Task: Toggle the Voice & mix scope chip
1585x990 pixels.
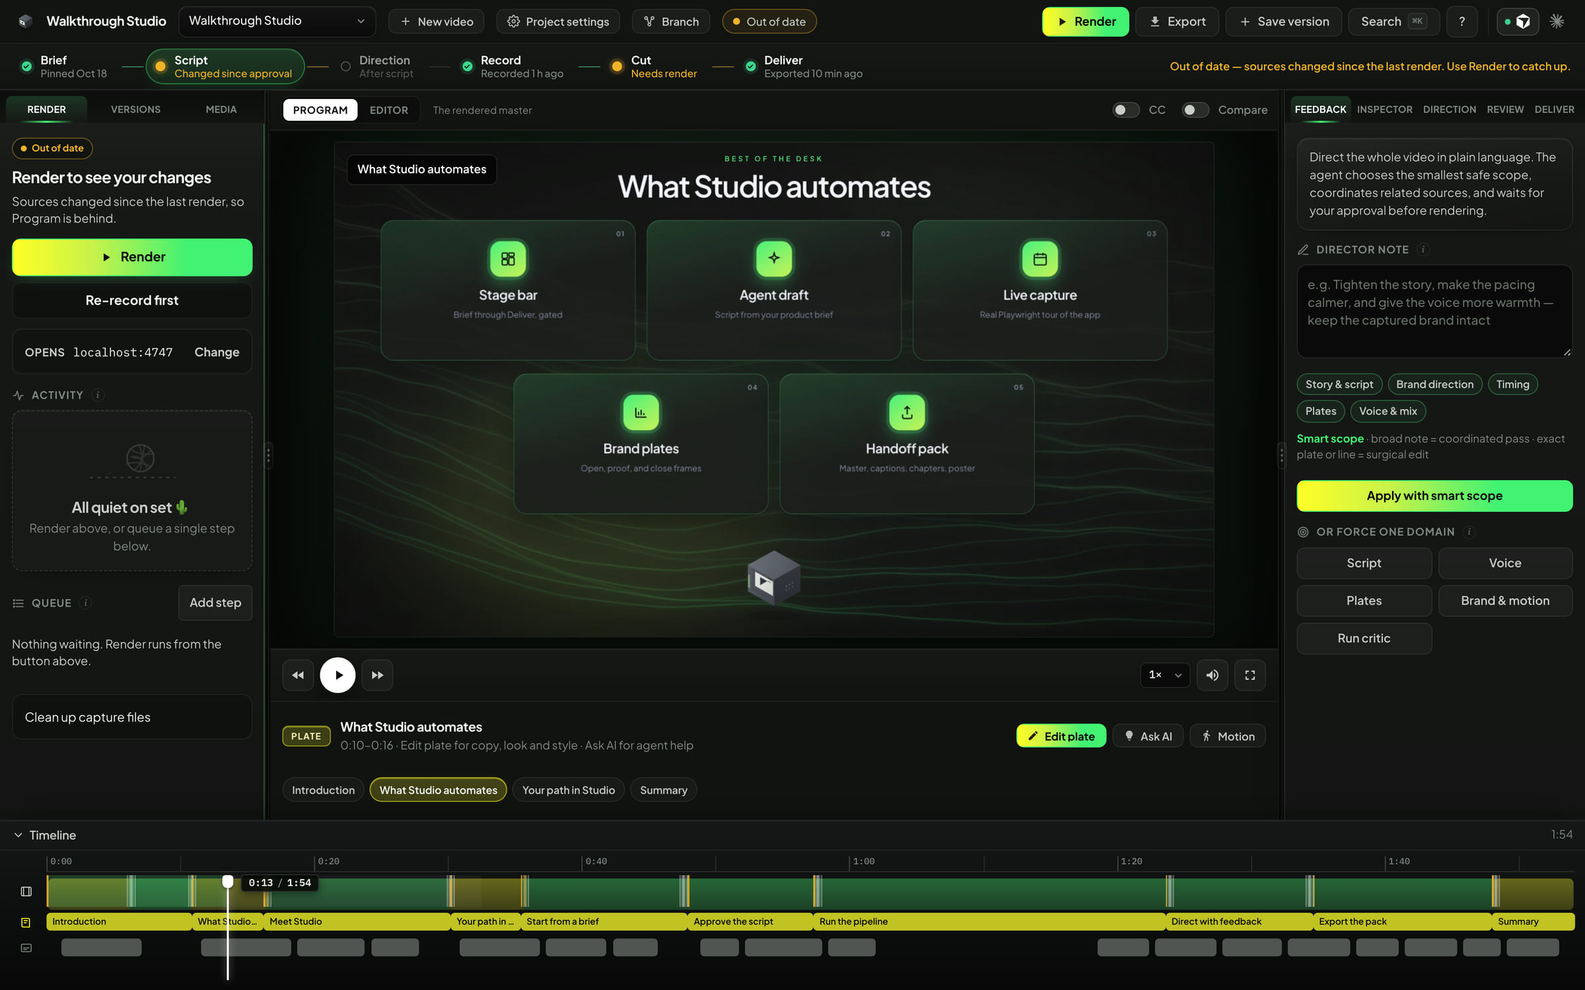Action: coord(1388,411)
